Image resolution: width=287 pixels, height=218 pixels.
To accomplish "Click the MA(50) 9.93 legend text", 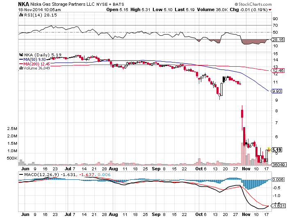I will pyautogui.click(x=34, y=60).
